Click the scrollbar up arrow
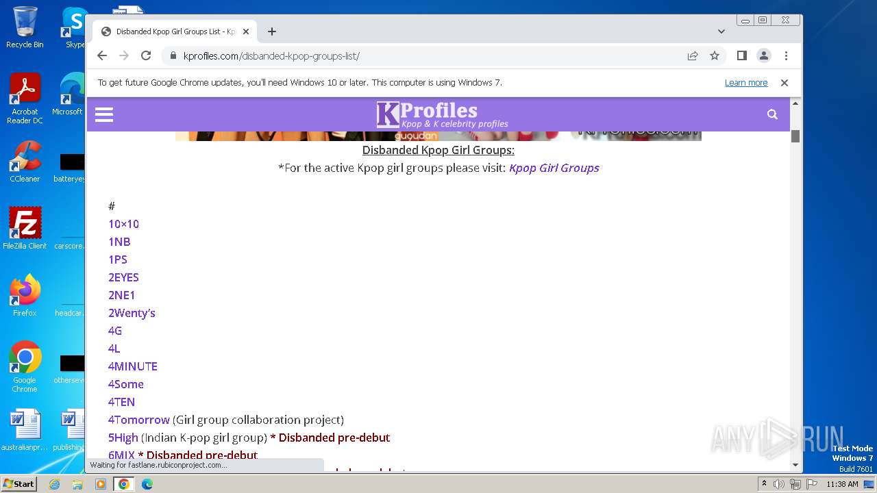Image resolution: width=877 pixels, height=493 pixels. click(795, 103)
